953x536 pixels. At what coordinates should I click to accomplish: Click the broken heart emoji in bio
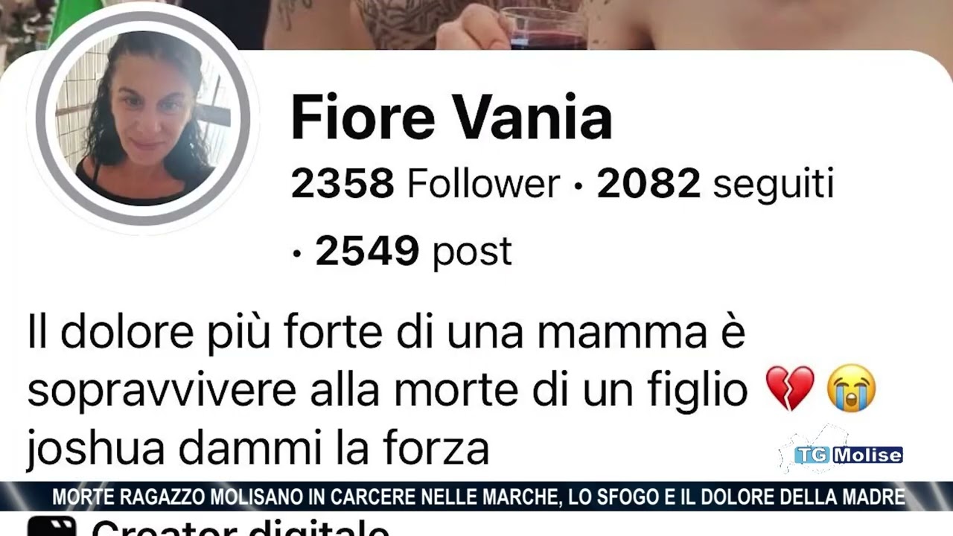(x=790, y=389)
